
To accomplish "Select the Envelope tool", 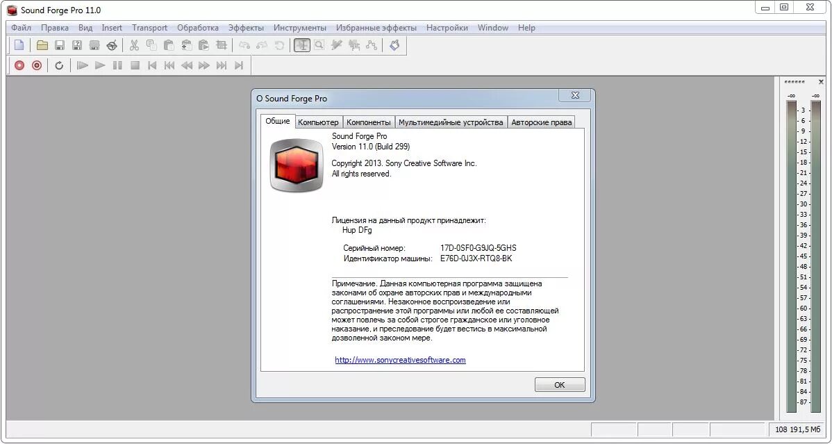I will click(372, 45).
